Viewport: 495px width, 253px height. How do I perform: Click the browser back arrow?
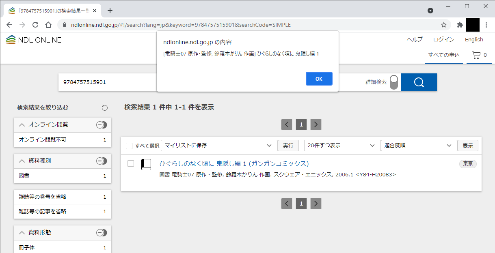[10, 25]
